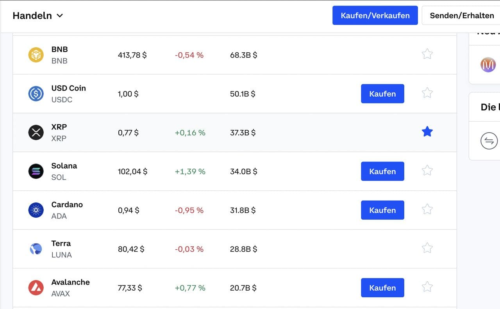
Task: Buy USD Coin with Kaufen button
Action: pos(382,94)
